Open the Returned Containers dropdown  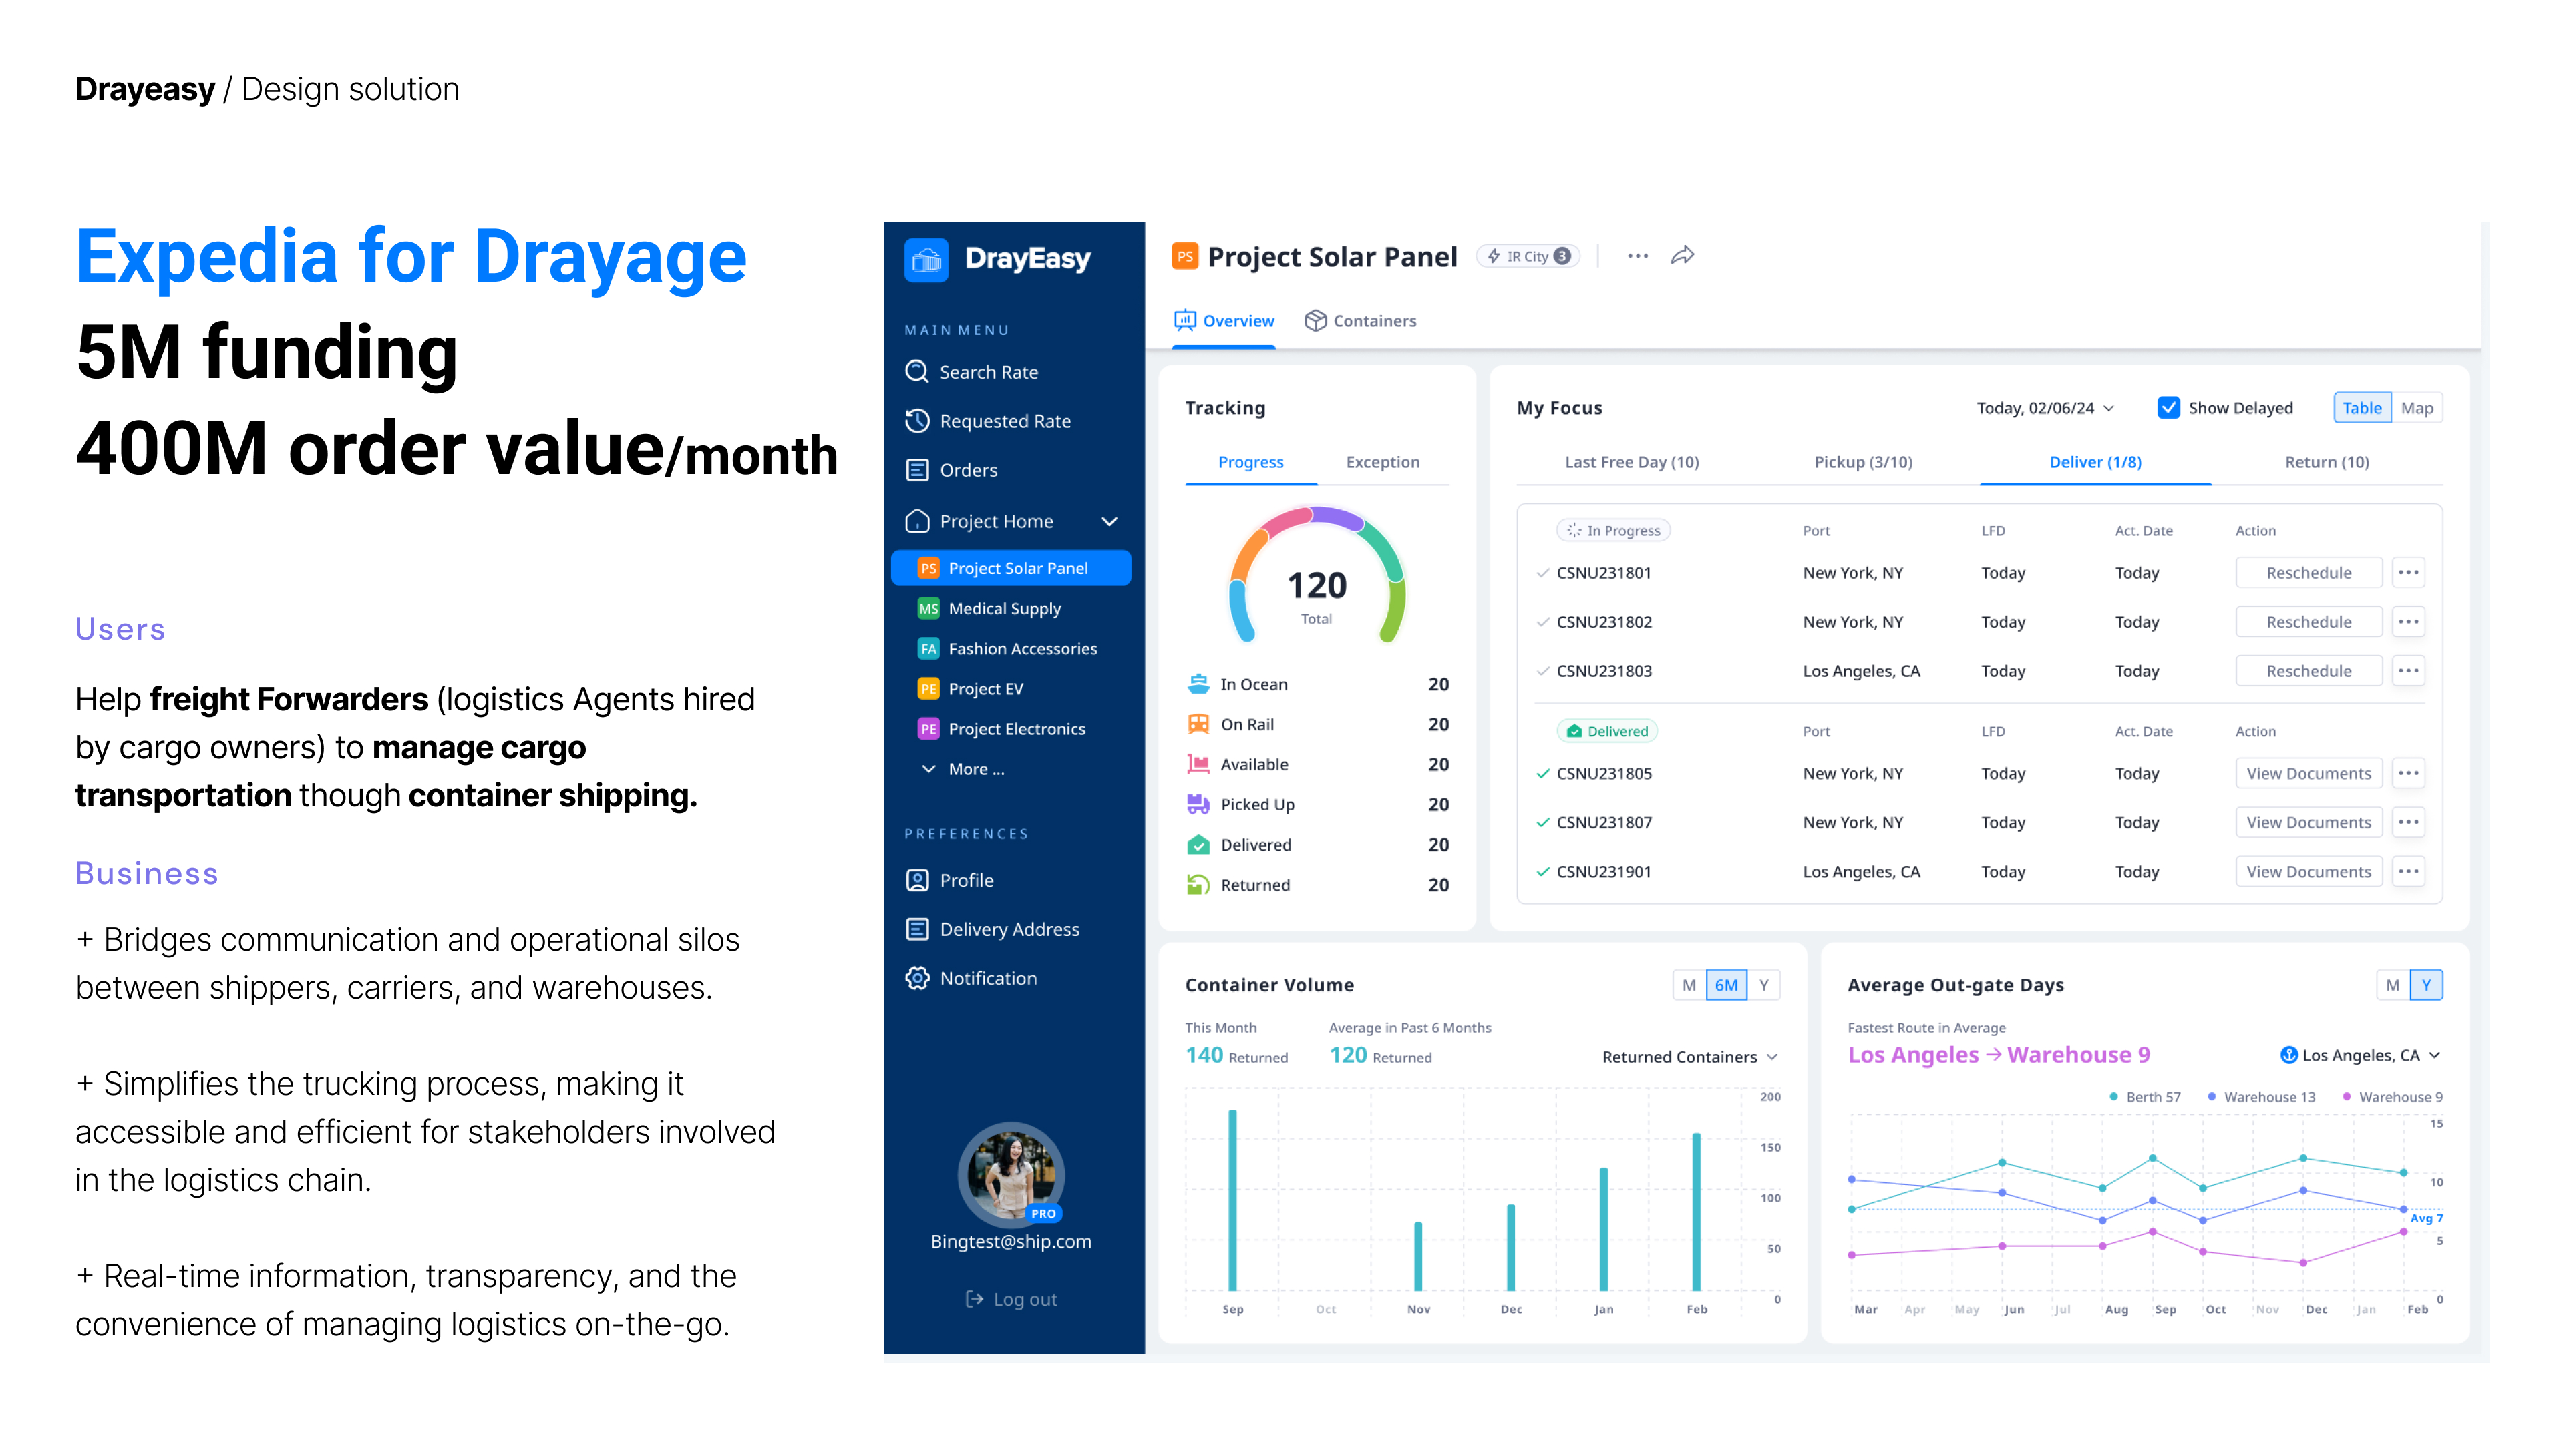tap(1689, 1057)
